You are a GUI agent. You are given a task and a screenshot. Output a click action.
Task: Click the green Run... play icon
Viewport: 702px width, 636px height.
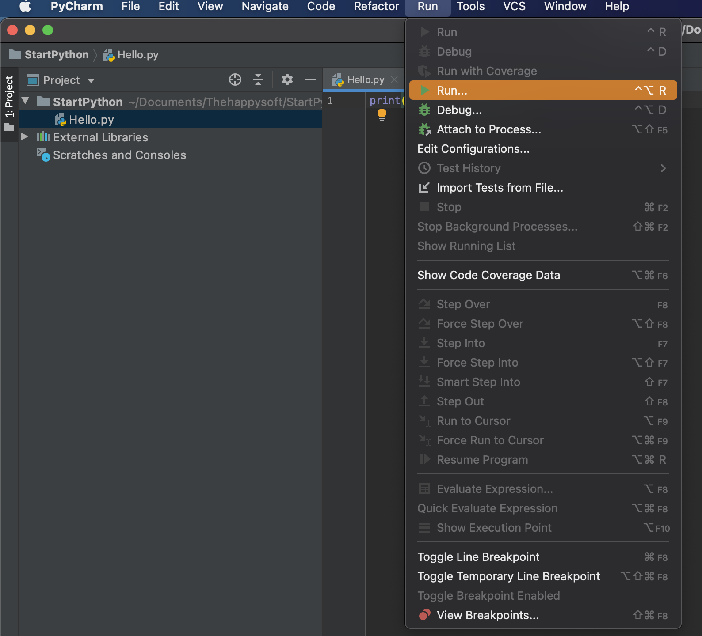pyautogui.click(x=425, y=90)
